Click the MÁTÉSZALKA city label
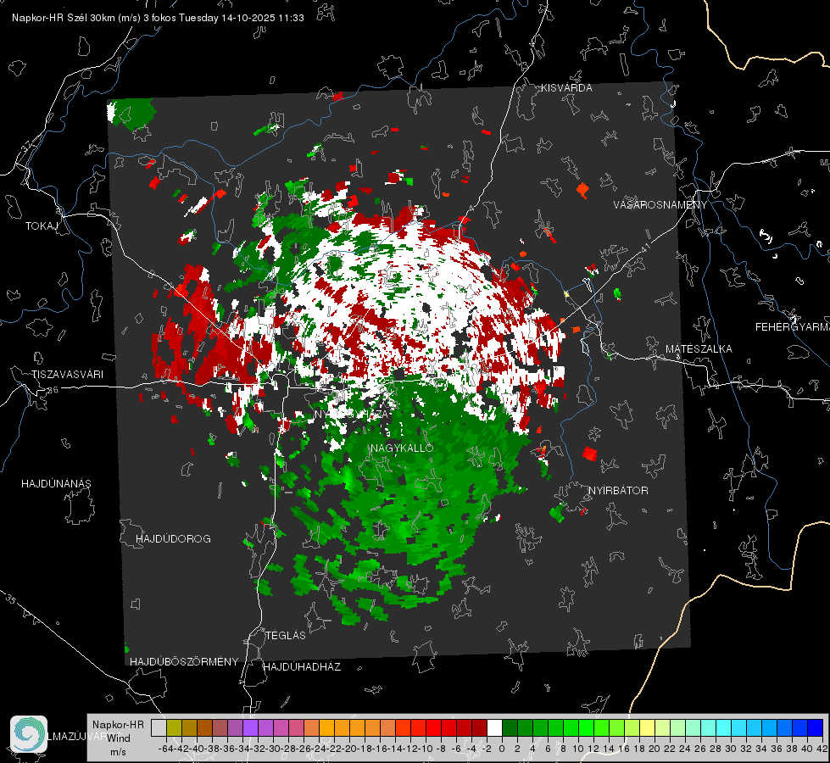The width and height of the screenshot is (830, 763). 699,348
